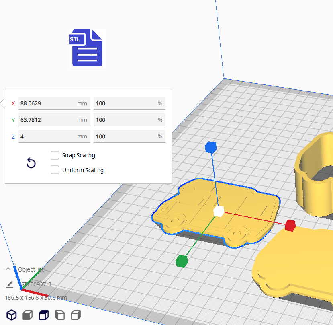Click the reset scale arrow icon

coord(31,163)
